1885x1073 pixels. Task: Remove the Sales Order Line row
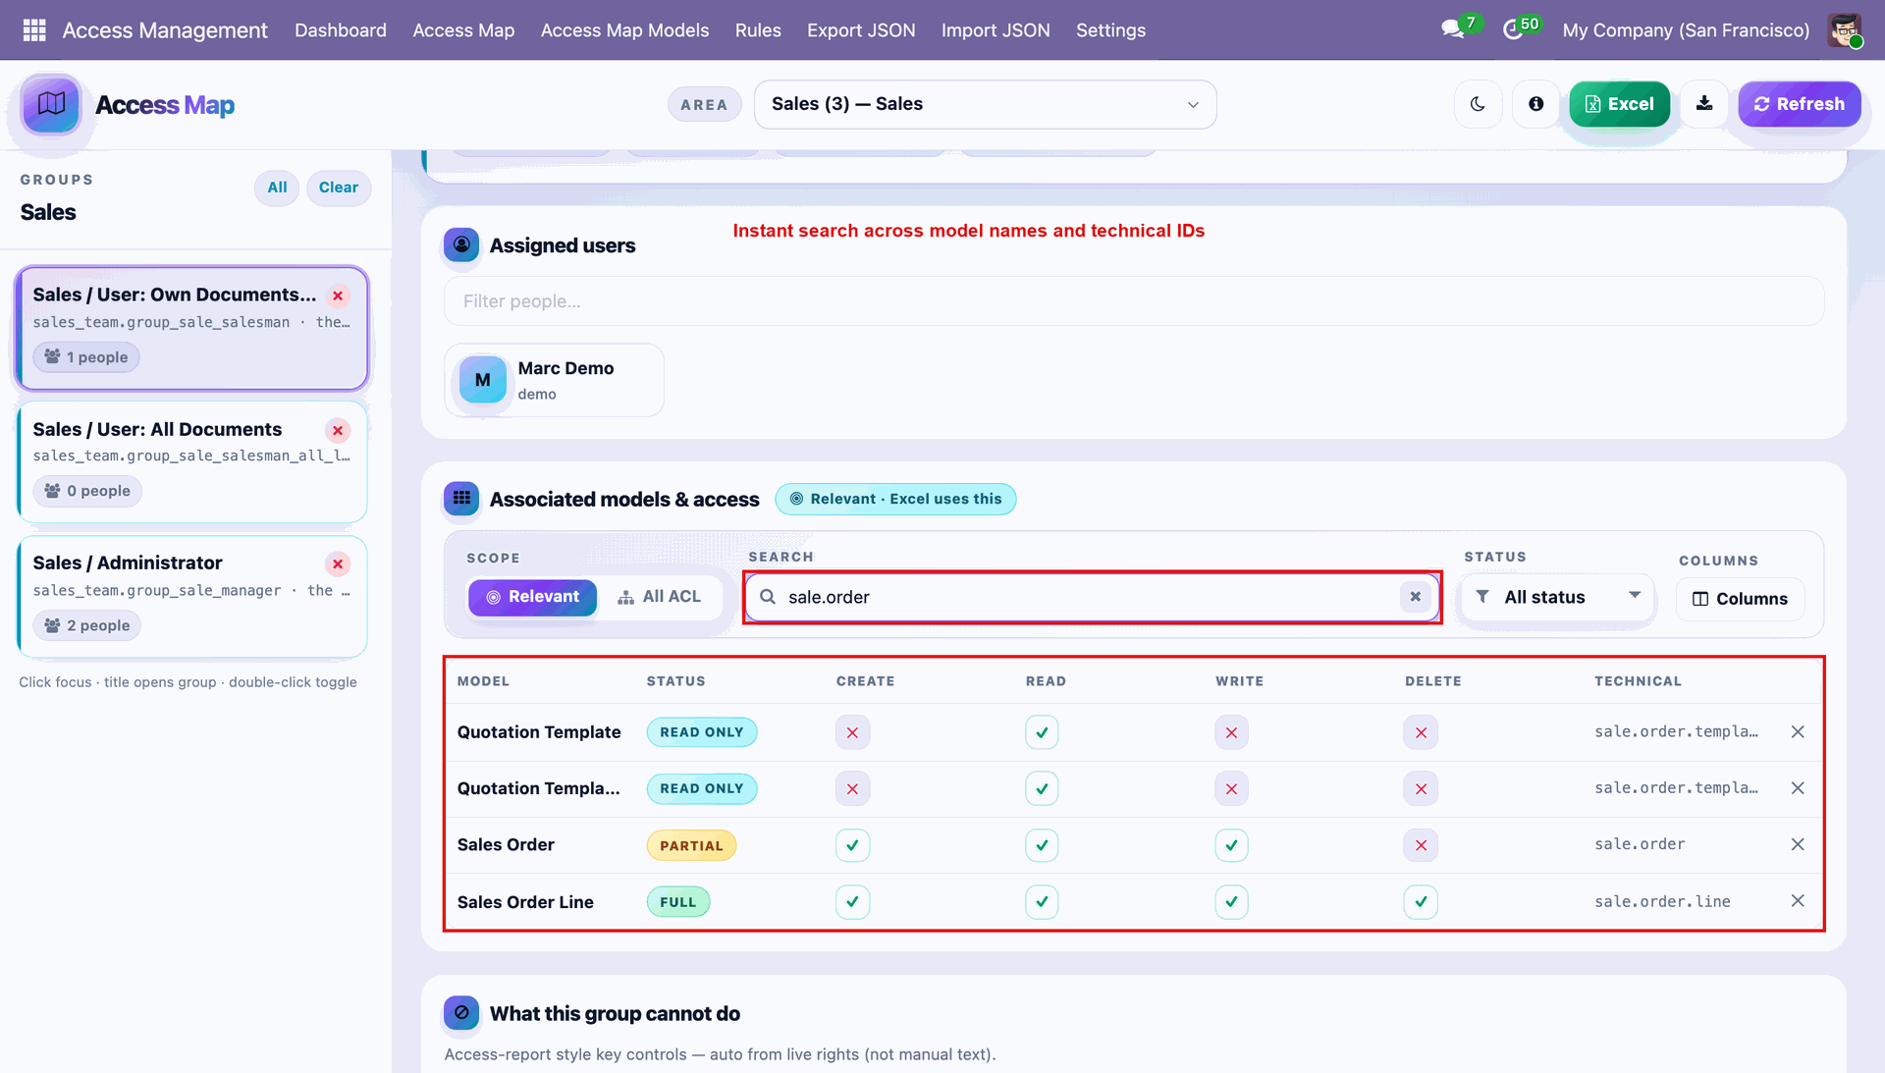[x=1798, y=901]
